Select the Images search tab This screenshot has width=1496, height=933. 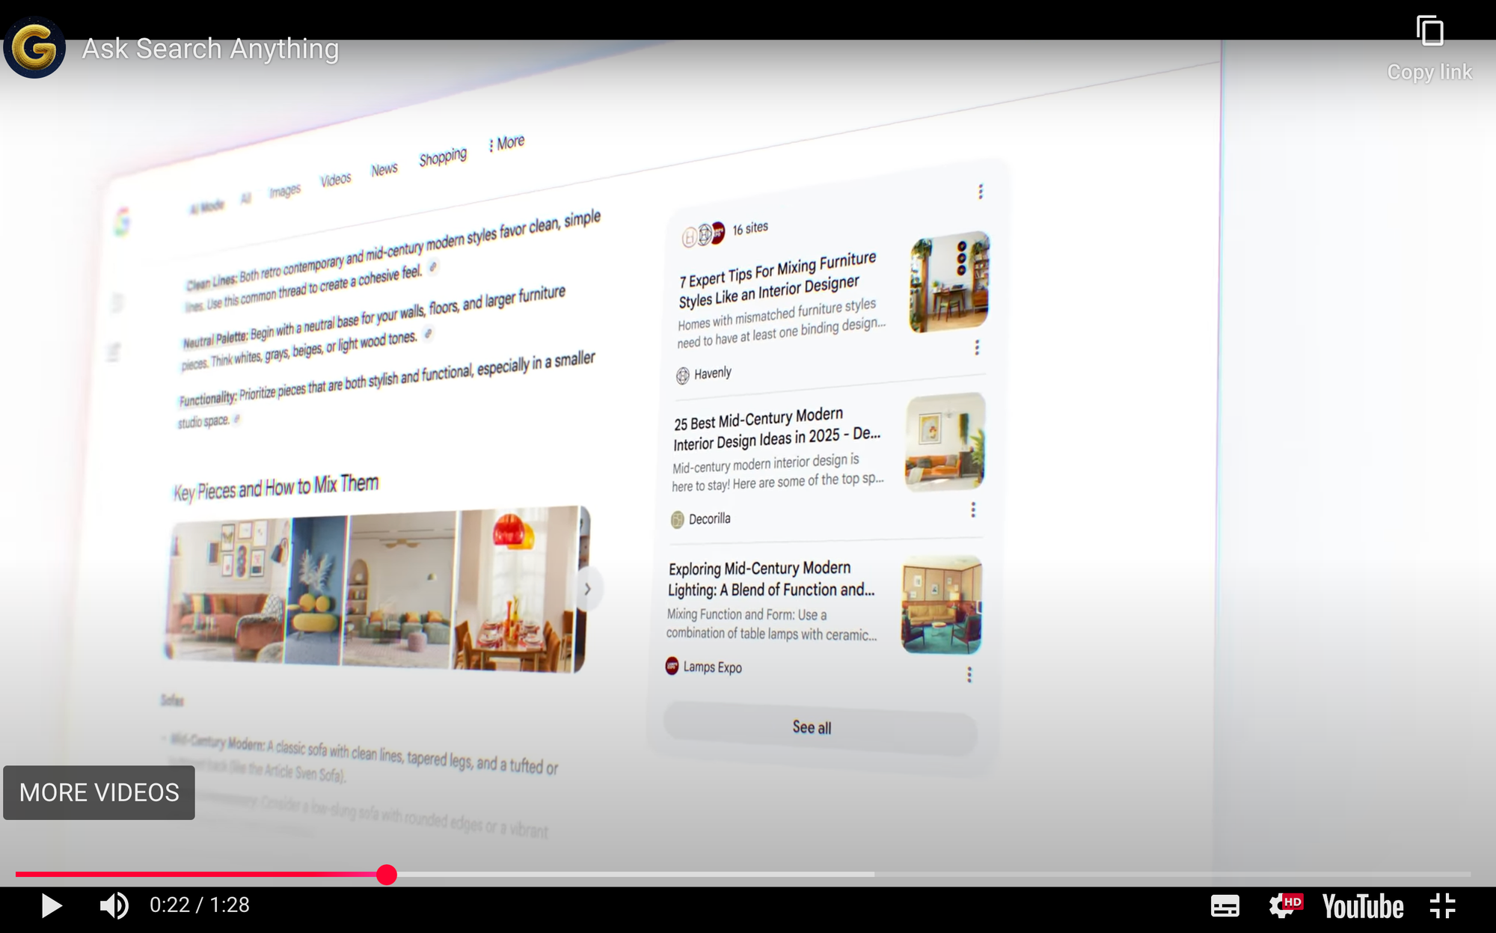(285, 191)
